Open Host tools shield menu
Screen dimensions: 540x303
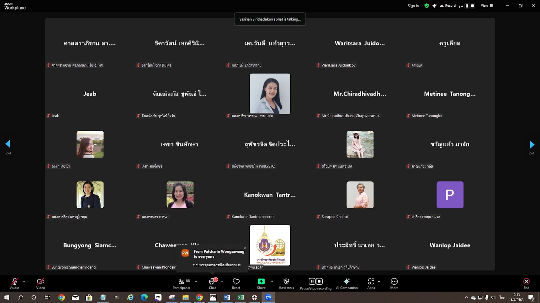286,283
